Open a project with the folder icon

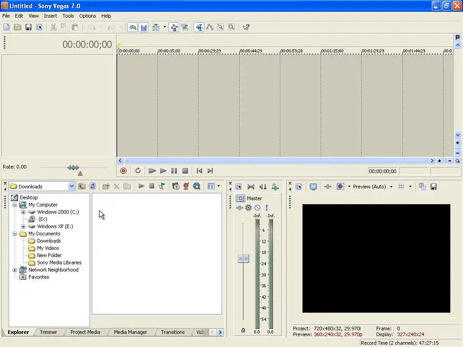pyautogui.click(x=18, y=28)
